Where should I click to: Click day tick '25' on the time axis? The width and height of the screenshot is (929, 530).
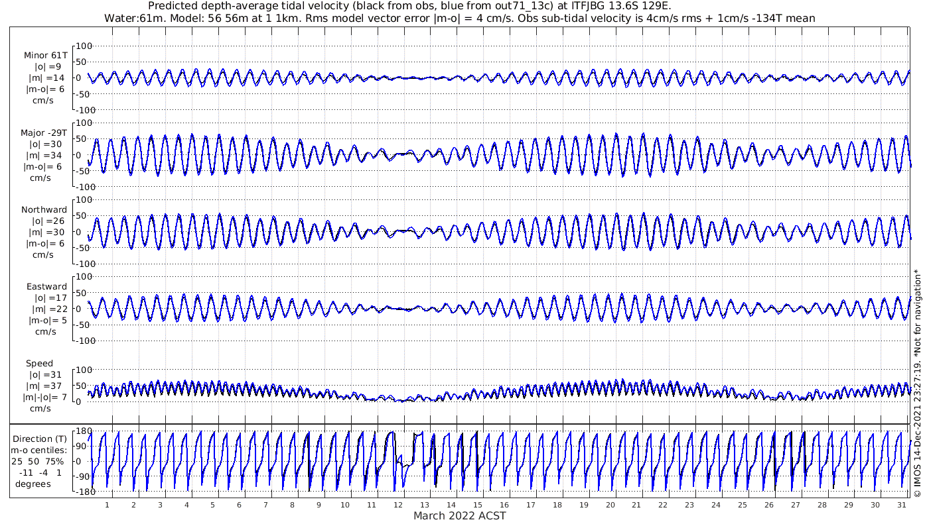[742, 505]
